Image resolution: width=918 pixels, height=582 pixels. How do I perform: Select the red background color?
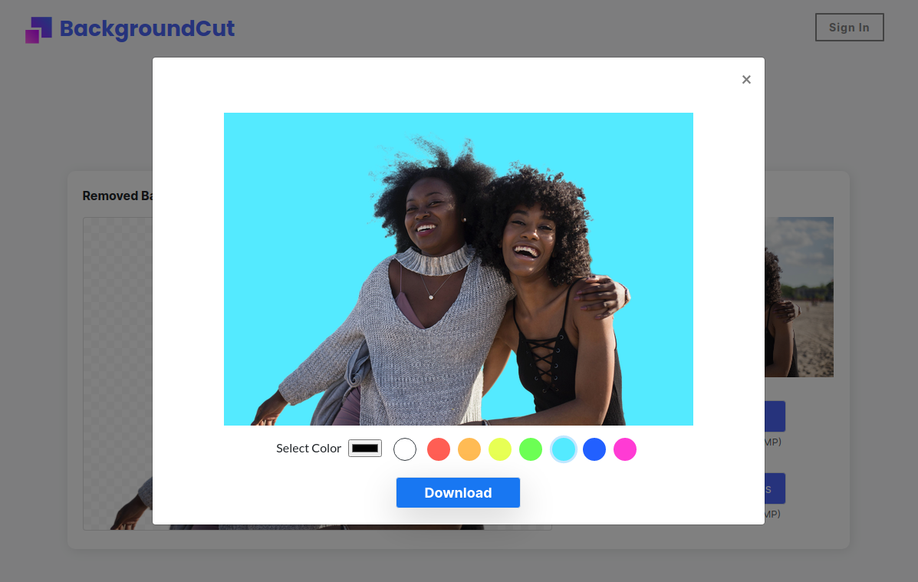[x=438, y=449]
